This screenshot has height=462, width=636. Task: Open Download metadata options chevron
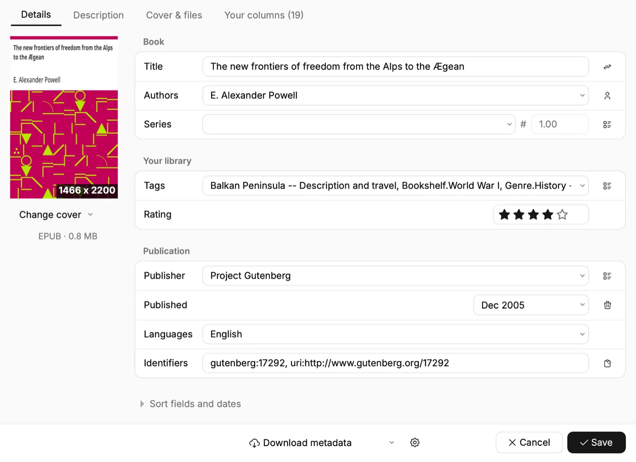[x=392, y=442]
